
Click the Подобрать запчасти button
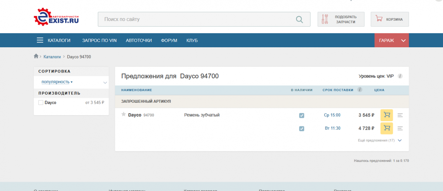click(341, 19)
